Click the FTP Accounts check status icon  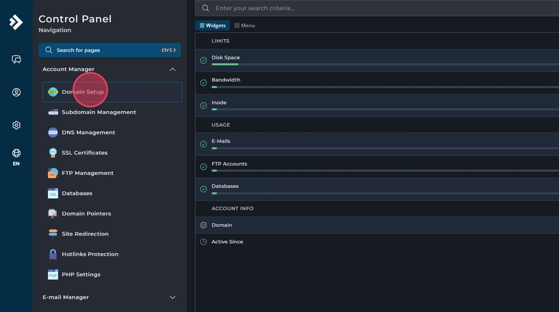(204, 166)
